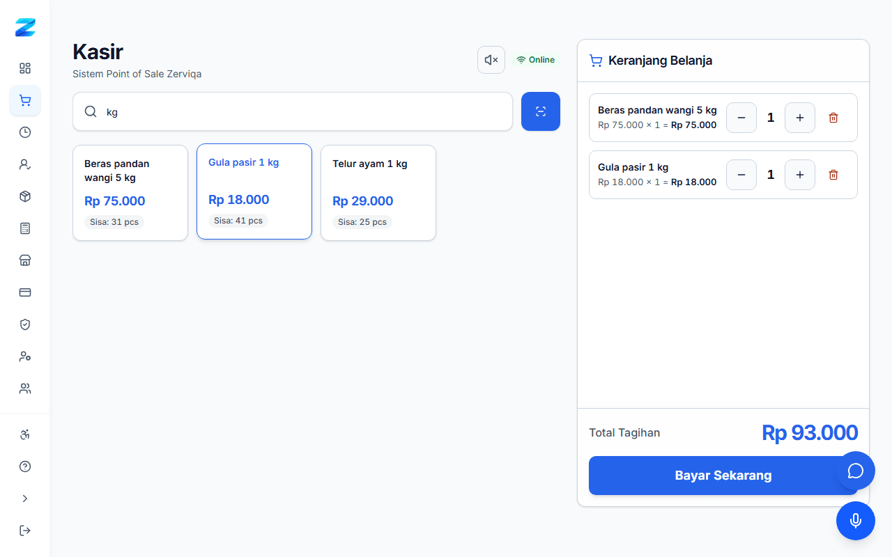Viewport: 892px width, 557px height.
Task: Click the 'Sisa: 25 pcs' stock label
Action: tap(362, 222)
